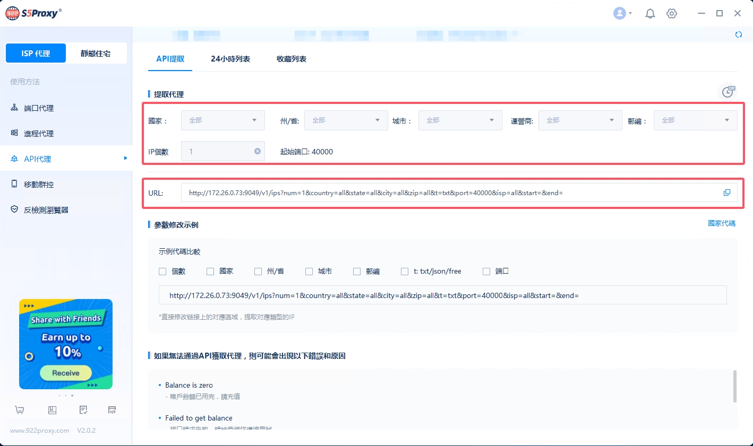
Task: Enable the 州/省 checkbox
Action: point(258,272)
